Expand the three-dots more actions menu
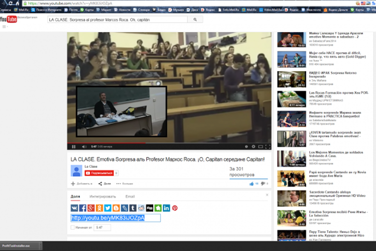376x251 pixels. point(118,183)
